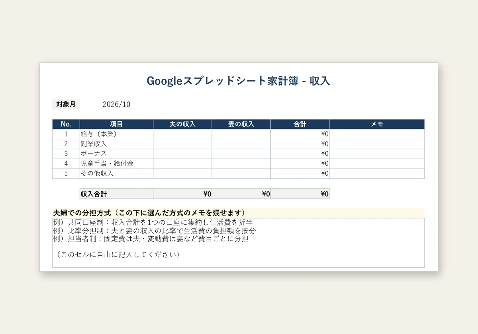Viewport: 478px width, 334px height.
Task: Click 妻の収入 cell in その他収入 row
Action: [241, 174]
